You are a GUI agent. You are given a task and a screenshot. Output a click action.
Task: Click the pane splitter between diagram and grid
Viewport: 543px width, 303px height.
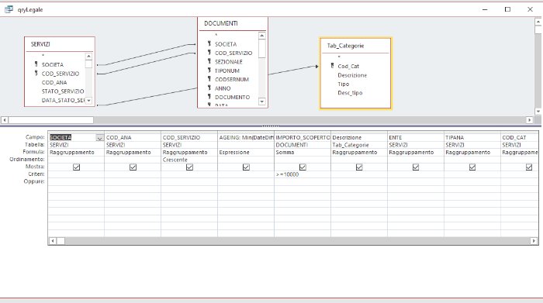point(270,126)
